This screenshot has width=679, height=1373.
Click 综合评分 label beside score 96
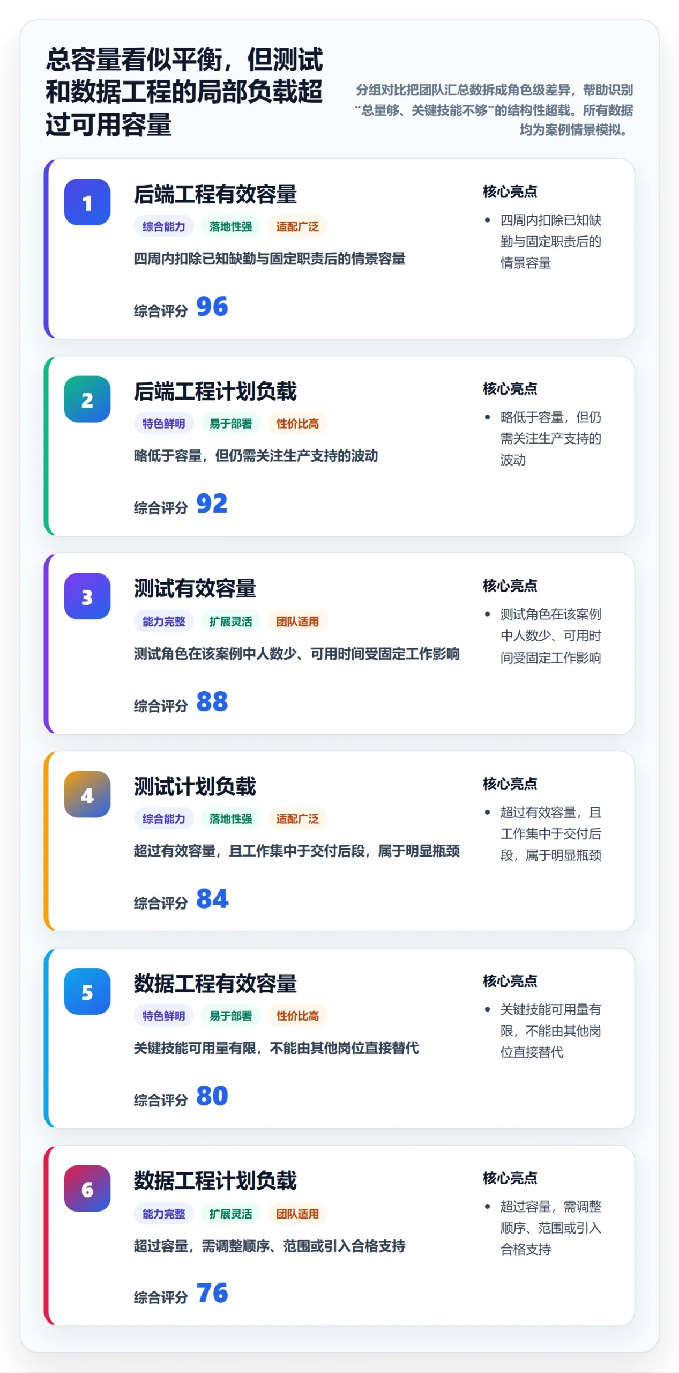point(161,311)
